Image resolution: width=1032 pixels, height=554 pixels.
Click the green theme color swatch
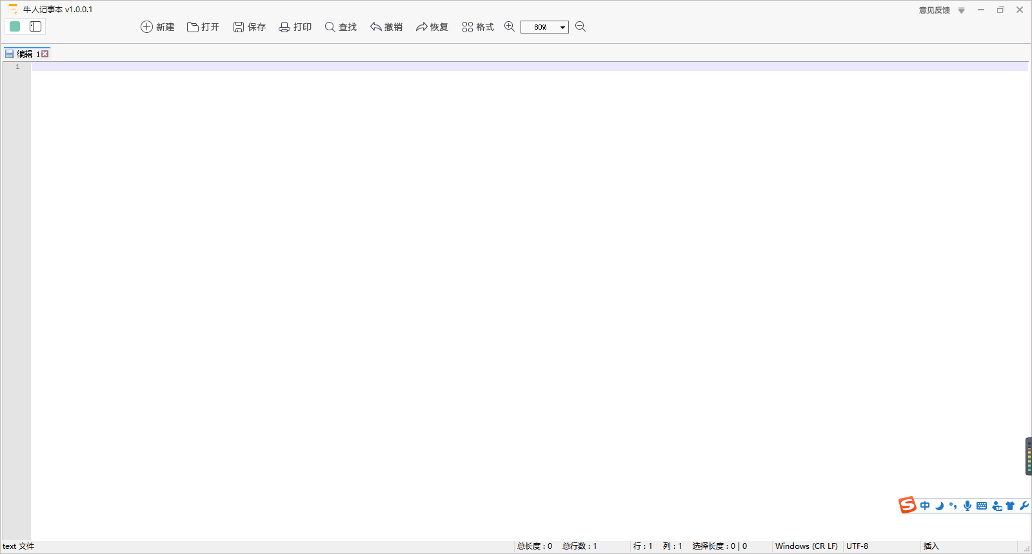point(15,26)
